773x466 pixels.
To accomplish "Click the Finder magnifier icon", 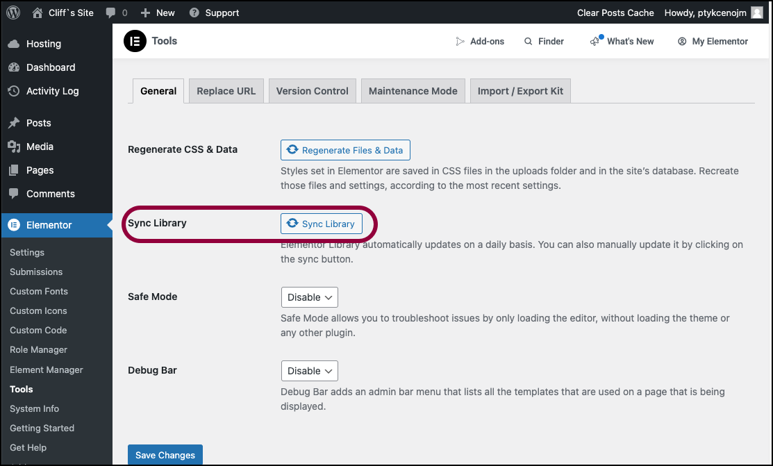I will coord(528,42).
